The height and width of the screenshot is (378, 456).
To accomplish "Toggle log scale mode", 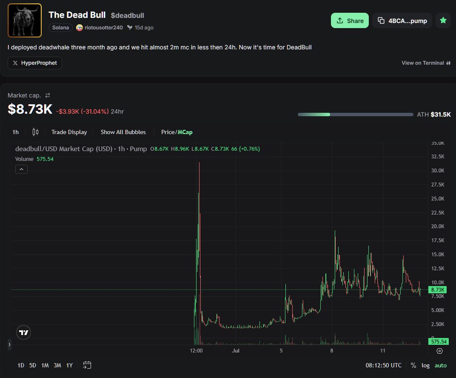I will [x=425, y=366].
